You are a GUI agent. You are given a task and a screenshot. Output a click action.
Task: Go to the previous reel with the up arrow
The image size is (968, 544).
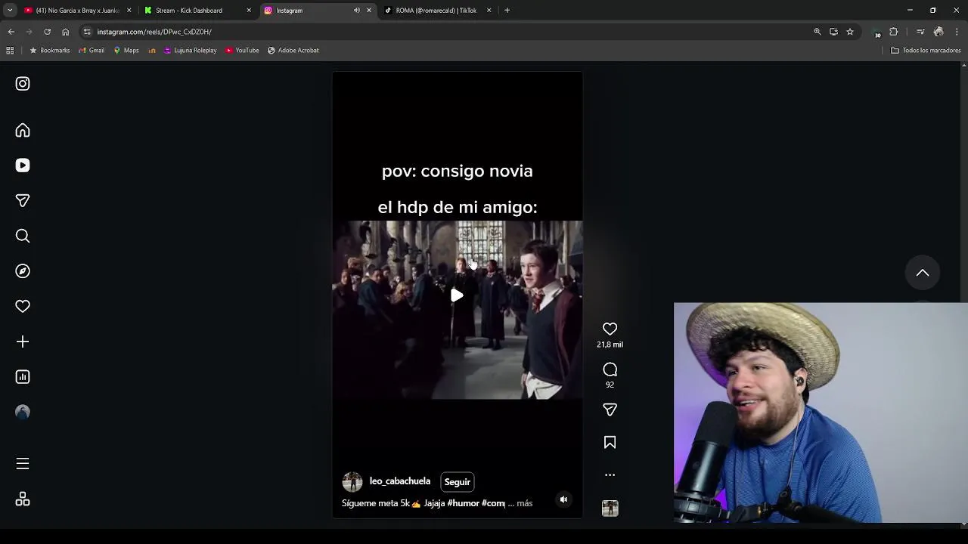(x=923, y=273)
